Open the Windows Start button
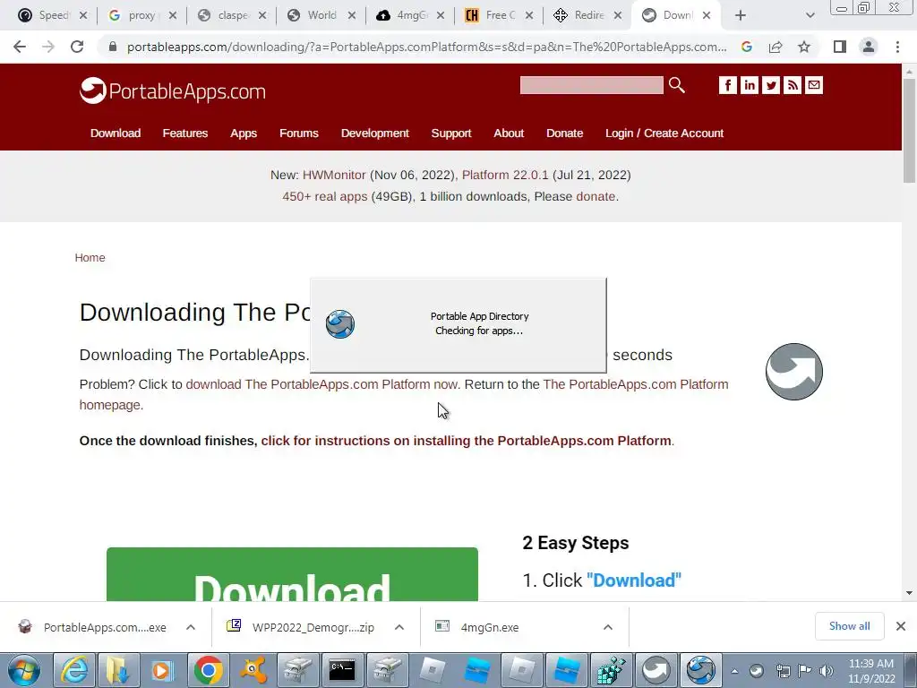The height and width of the screenshot is (688, 917). coord(24,670)
